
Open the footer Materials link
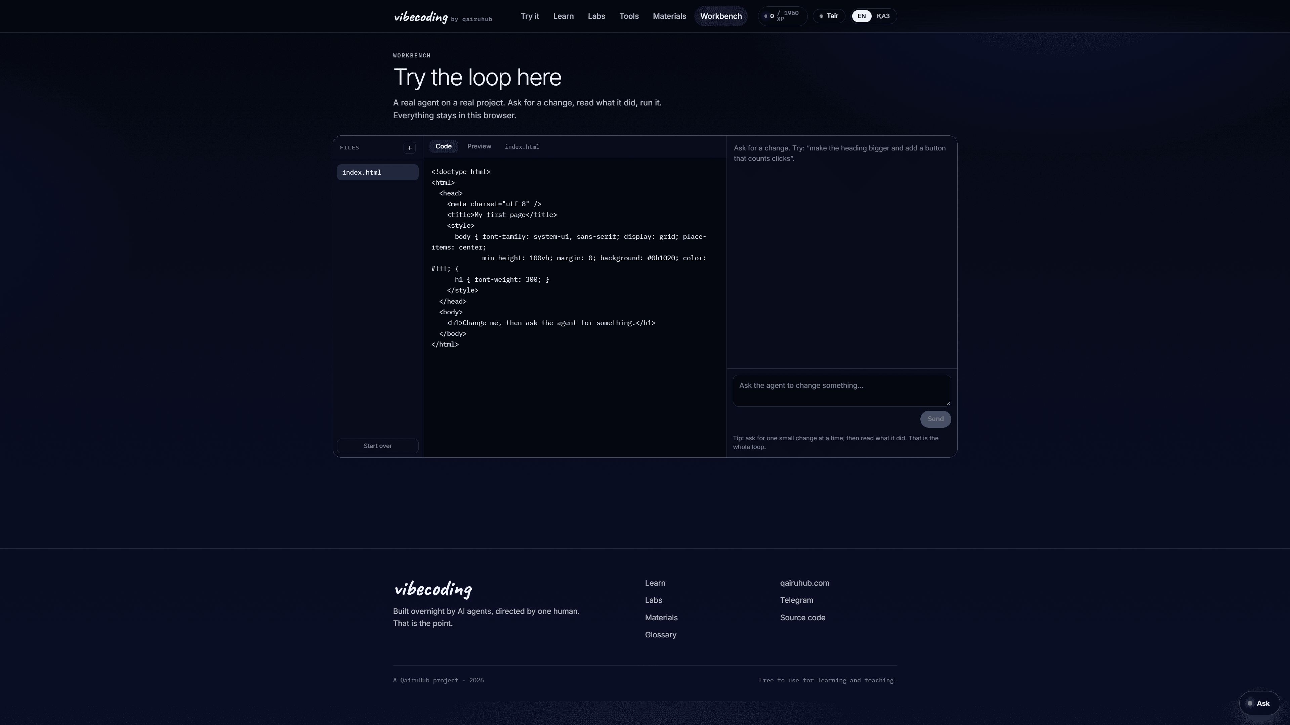coord(661,618)
